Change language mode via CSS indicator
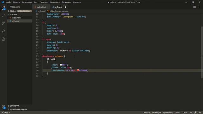 (x=190, y=113)
